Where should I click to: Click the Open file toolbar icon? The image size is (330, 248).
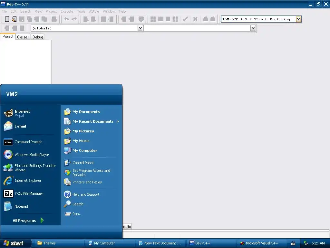(x=14, y=19)
